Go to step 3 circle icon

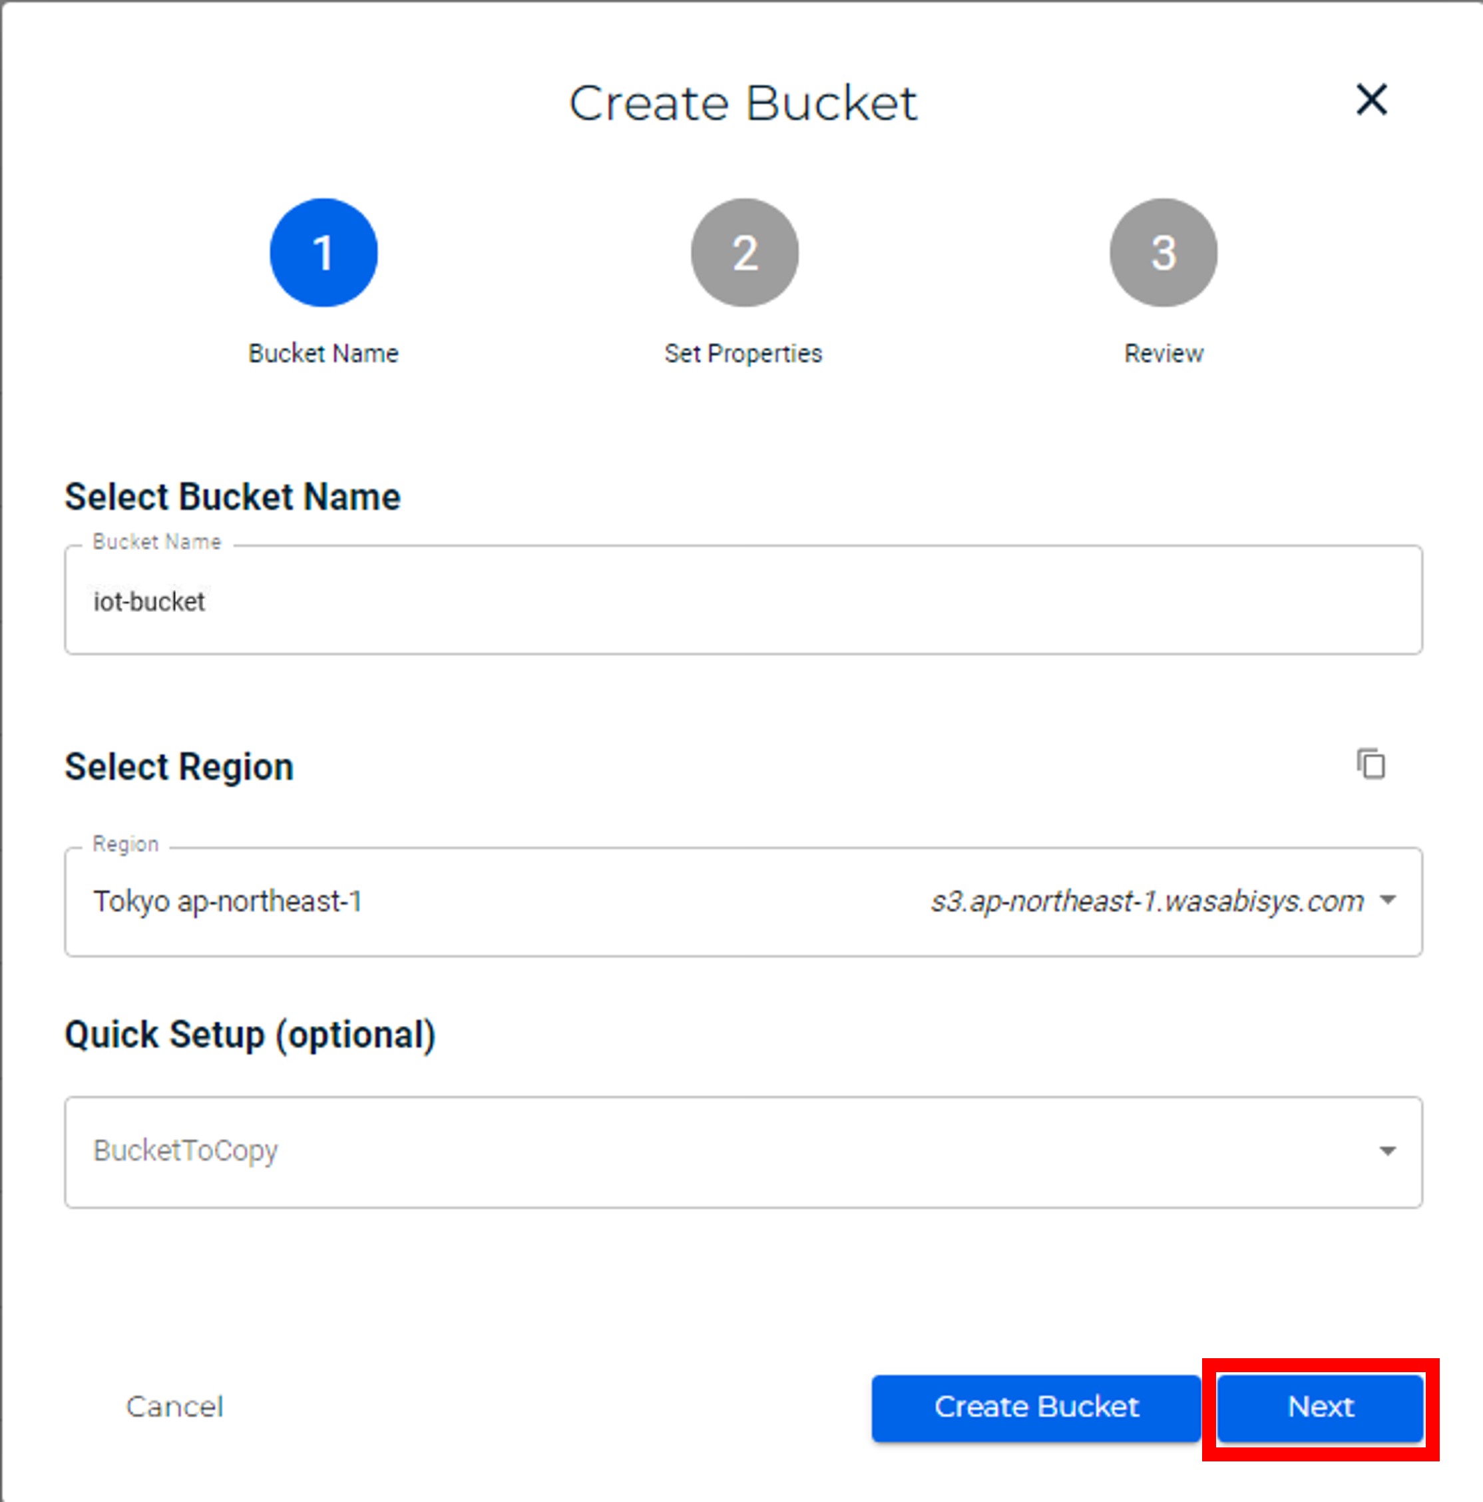[x=1163, y=253]
